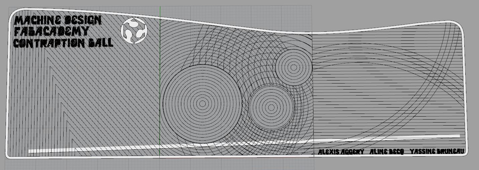Select the 'FABACADEMY' text object
The height and width of the screenshot is (170, 479).
pos(52,31)
